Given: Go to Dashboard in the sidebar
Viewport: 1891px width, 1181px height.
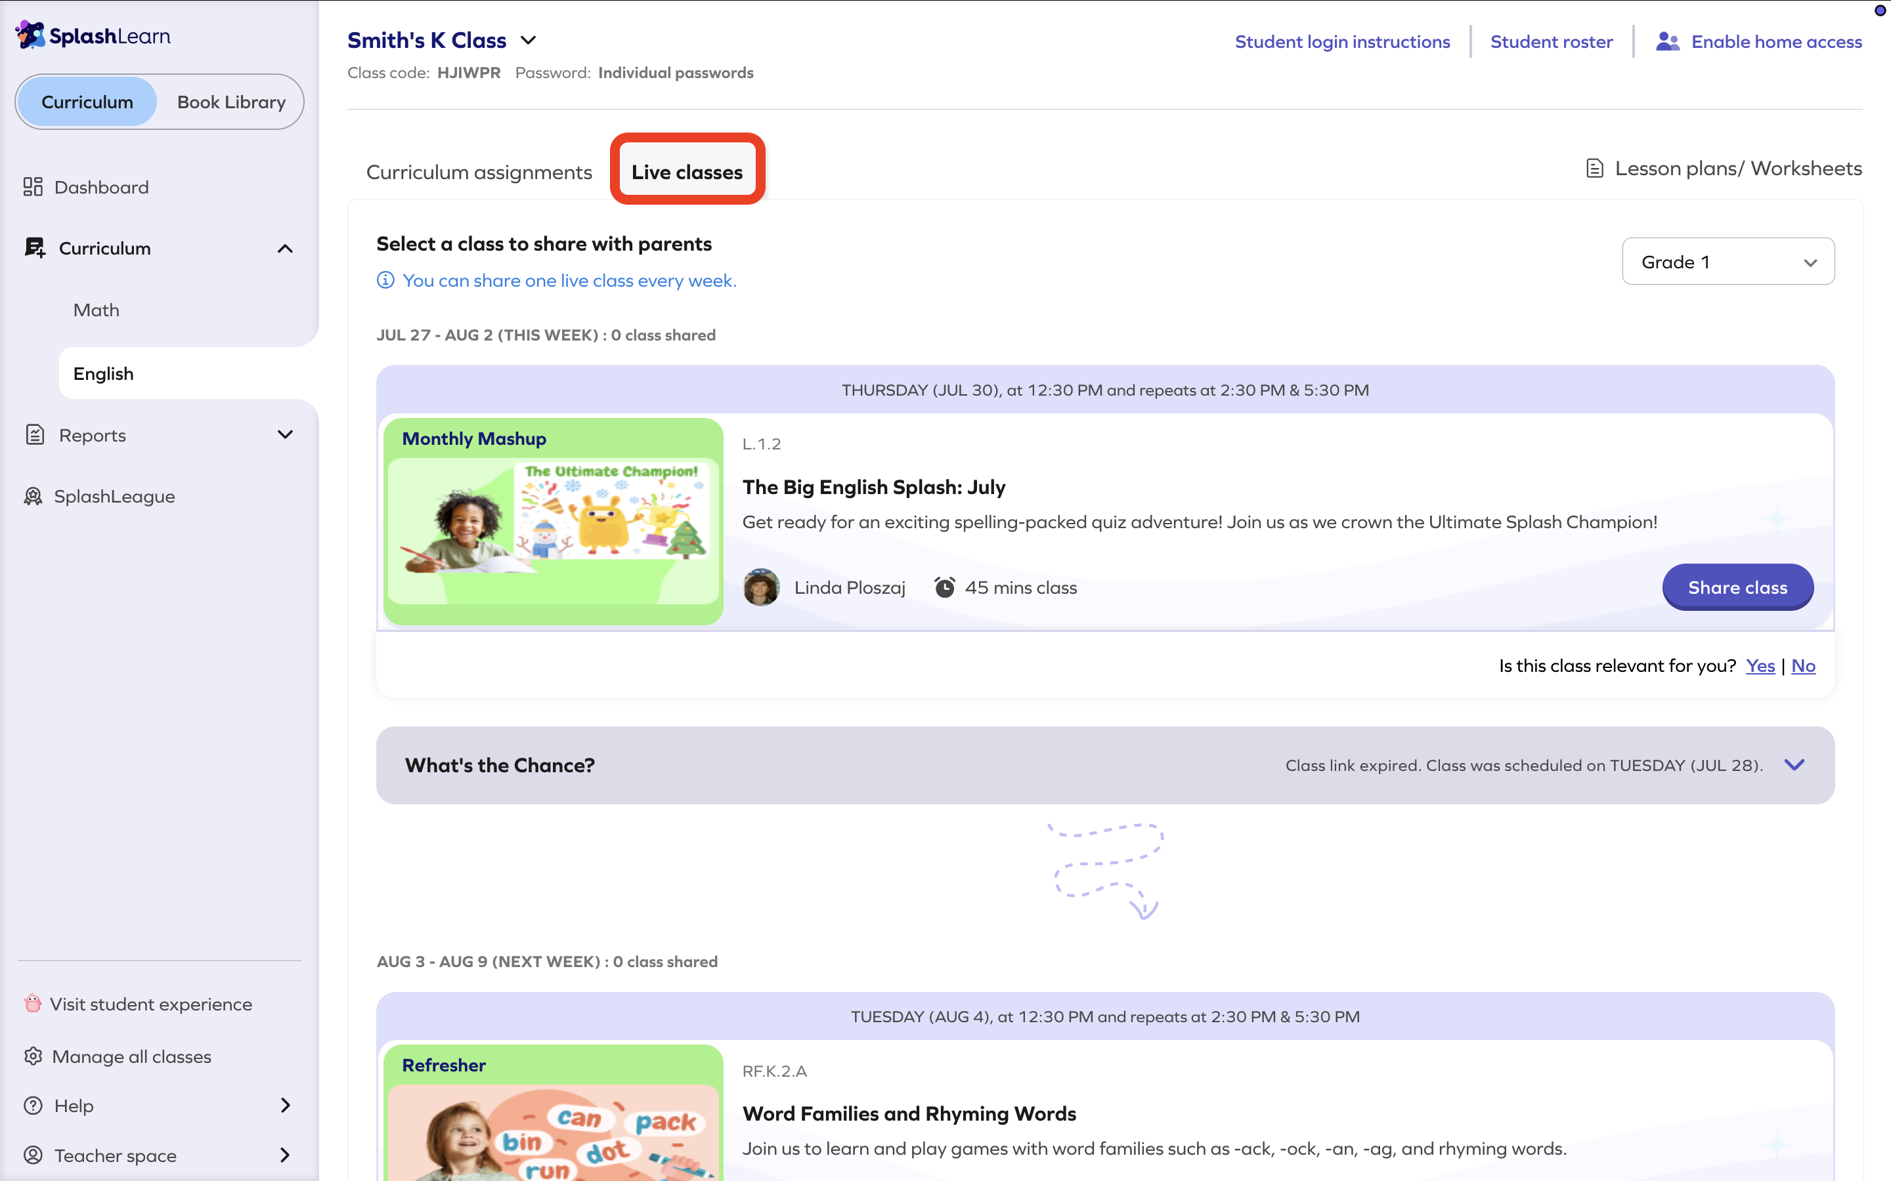Looking at the screenshot, I should click(102, 187).
